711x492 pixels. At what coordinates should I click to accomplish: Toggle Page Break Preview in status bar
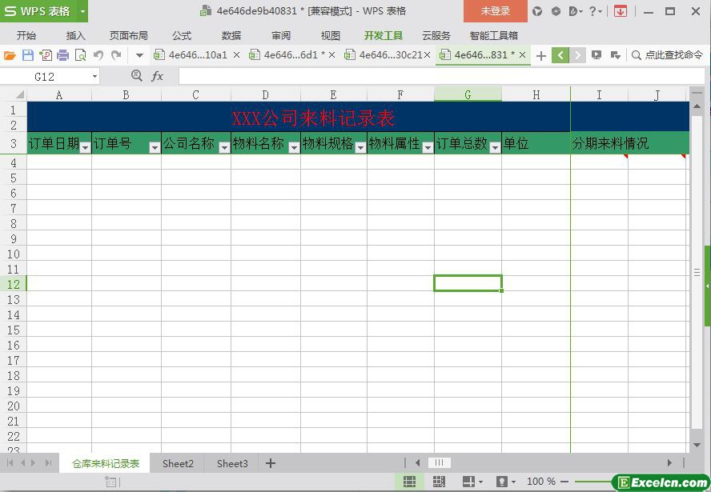439,482
